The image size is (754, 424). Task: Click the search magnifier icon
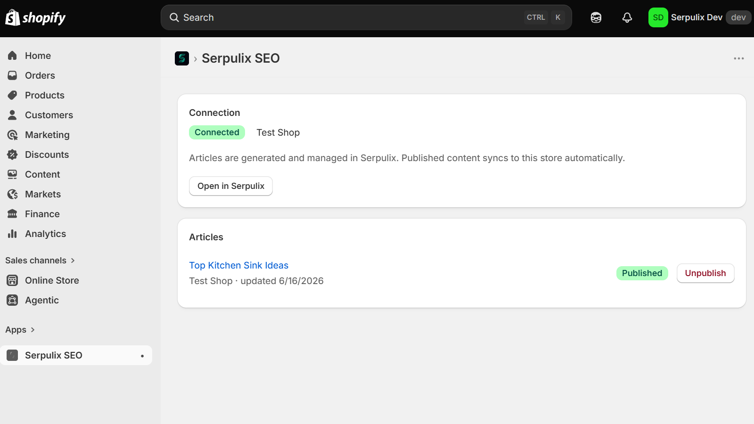pos(174,17)
